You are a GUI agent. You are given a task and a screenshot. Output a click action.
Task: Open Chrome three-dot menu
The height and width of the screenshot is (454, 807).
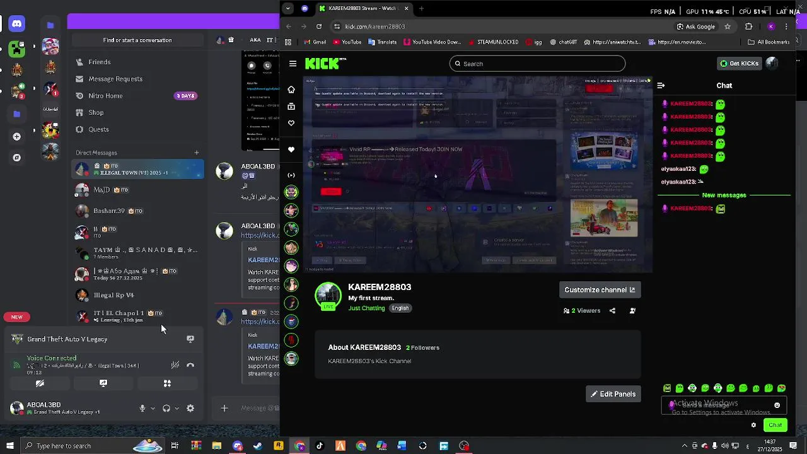click(786, 26)
